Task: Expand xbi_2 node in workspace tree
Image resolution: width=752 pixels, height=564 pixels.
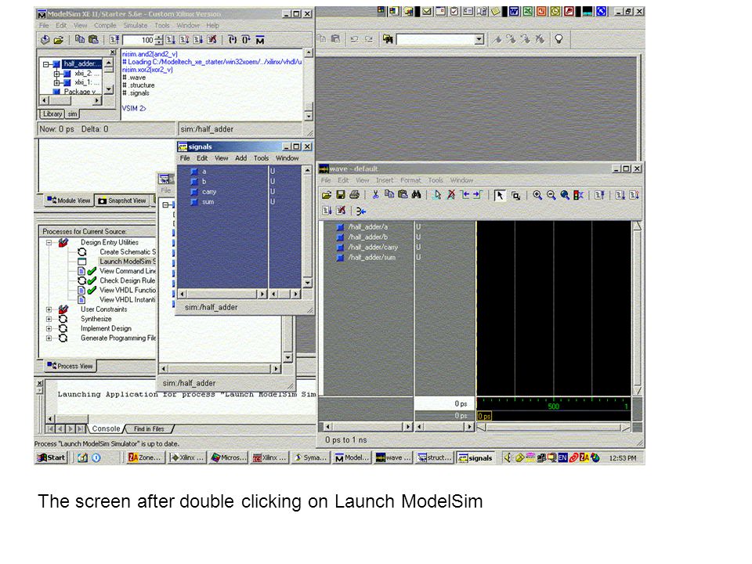Action: [x=56, y=74]
